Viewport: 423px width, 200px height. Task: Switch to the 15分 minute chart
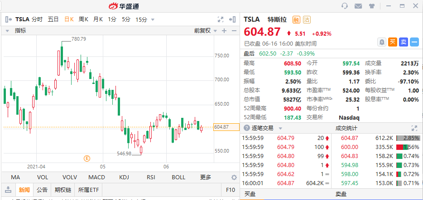click(141, 19)
